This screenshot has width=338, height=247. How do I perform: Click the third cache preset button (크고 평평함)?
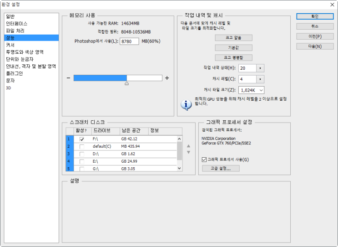coord(233,57)
